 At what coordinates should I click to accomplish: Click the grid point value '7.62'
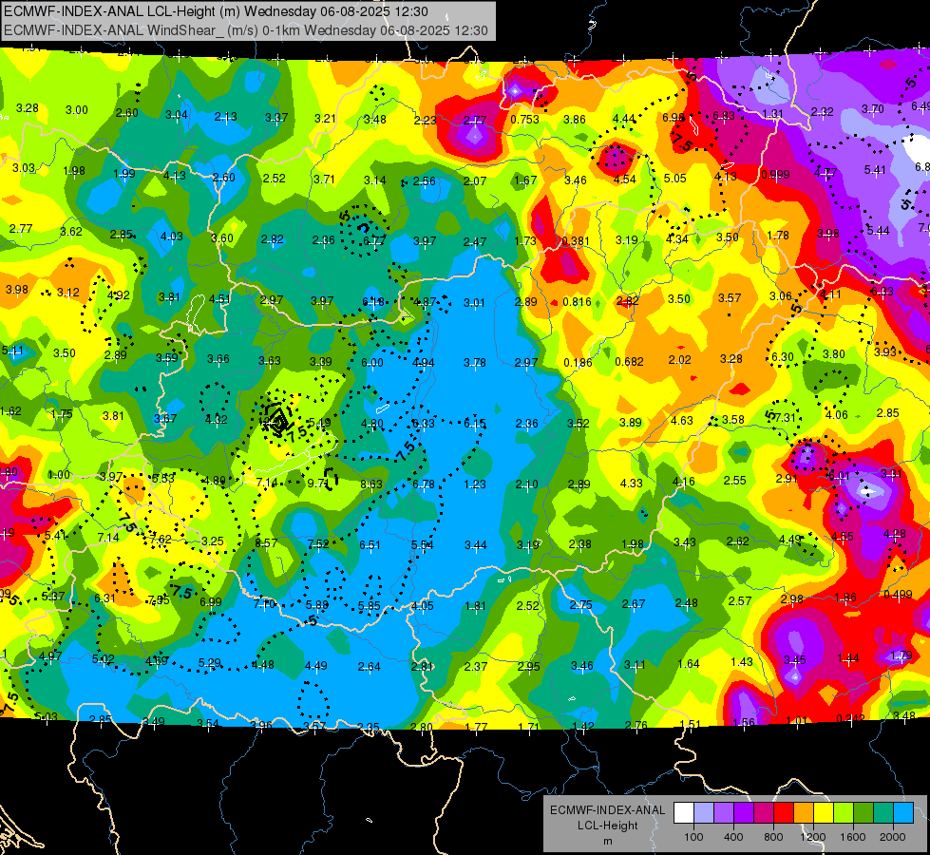coord(161,540)
